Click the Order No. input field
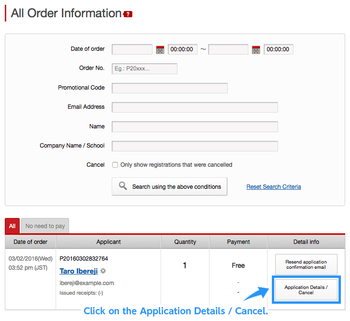350x321 pixels. coord(145,69)
